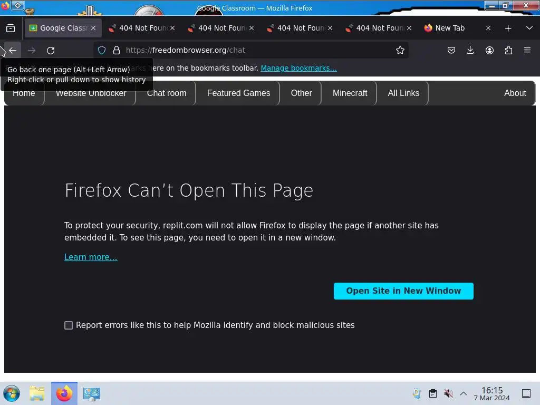The width and height of the screenshot is (540, 405).
Task: Open the Extensions puzzle icon
Action: point(508,50)
